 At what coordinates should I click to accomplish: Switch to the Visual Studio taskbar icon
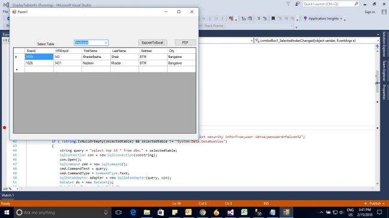point(230,212)
